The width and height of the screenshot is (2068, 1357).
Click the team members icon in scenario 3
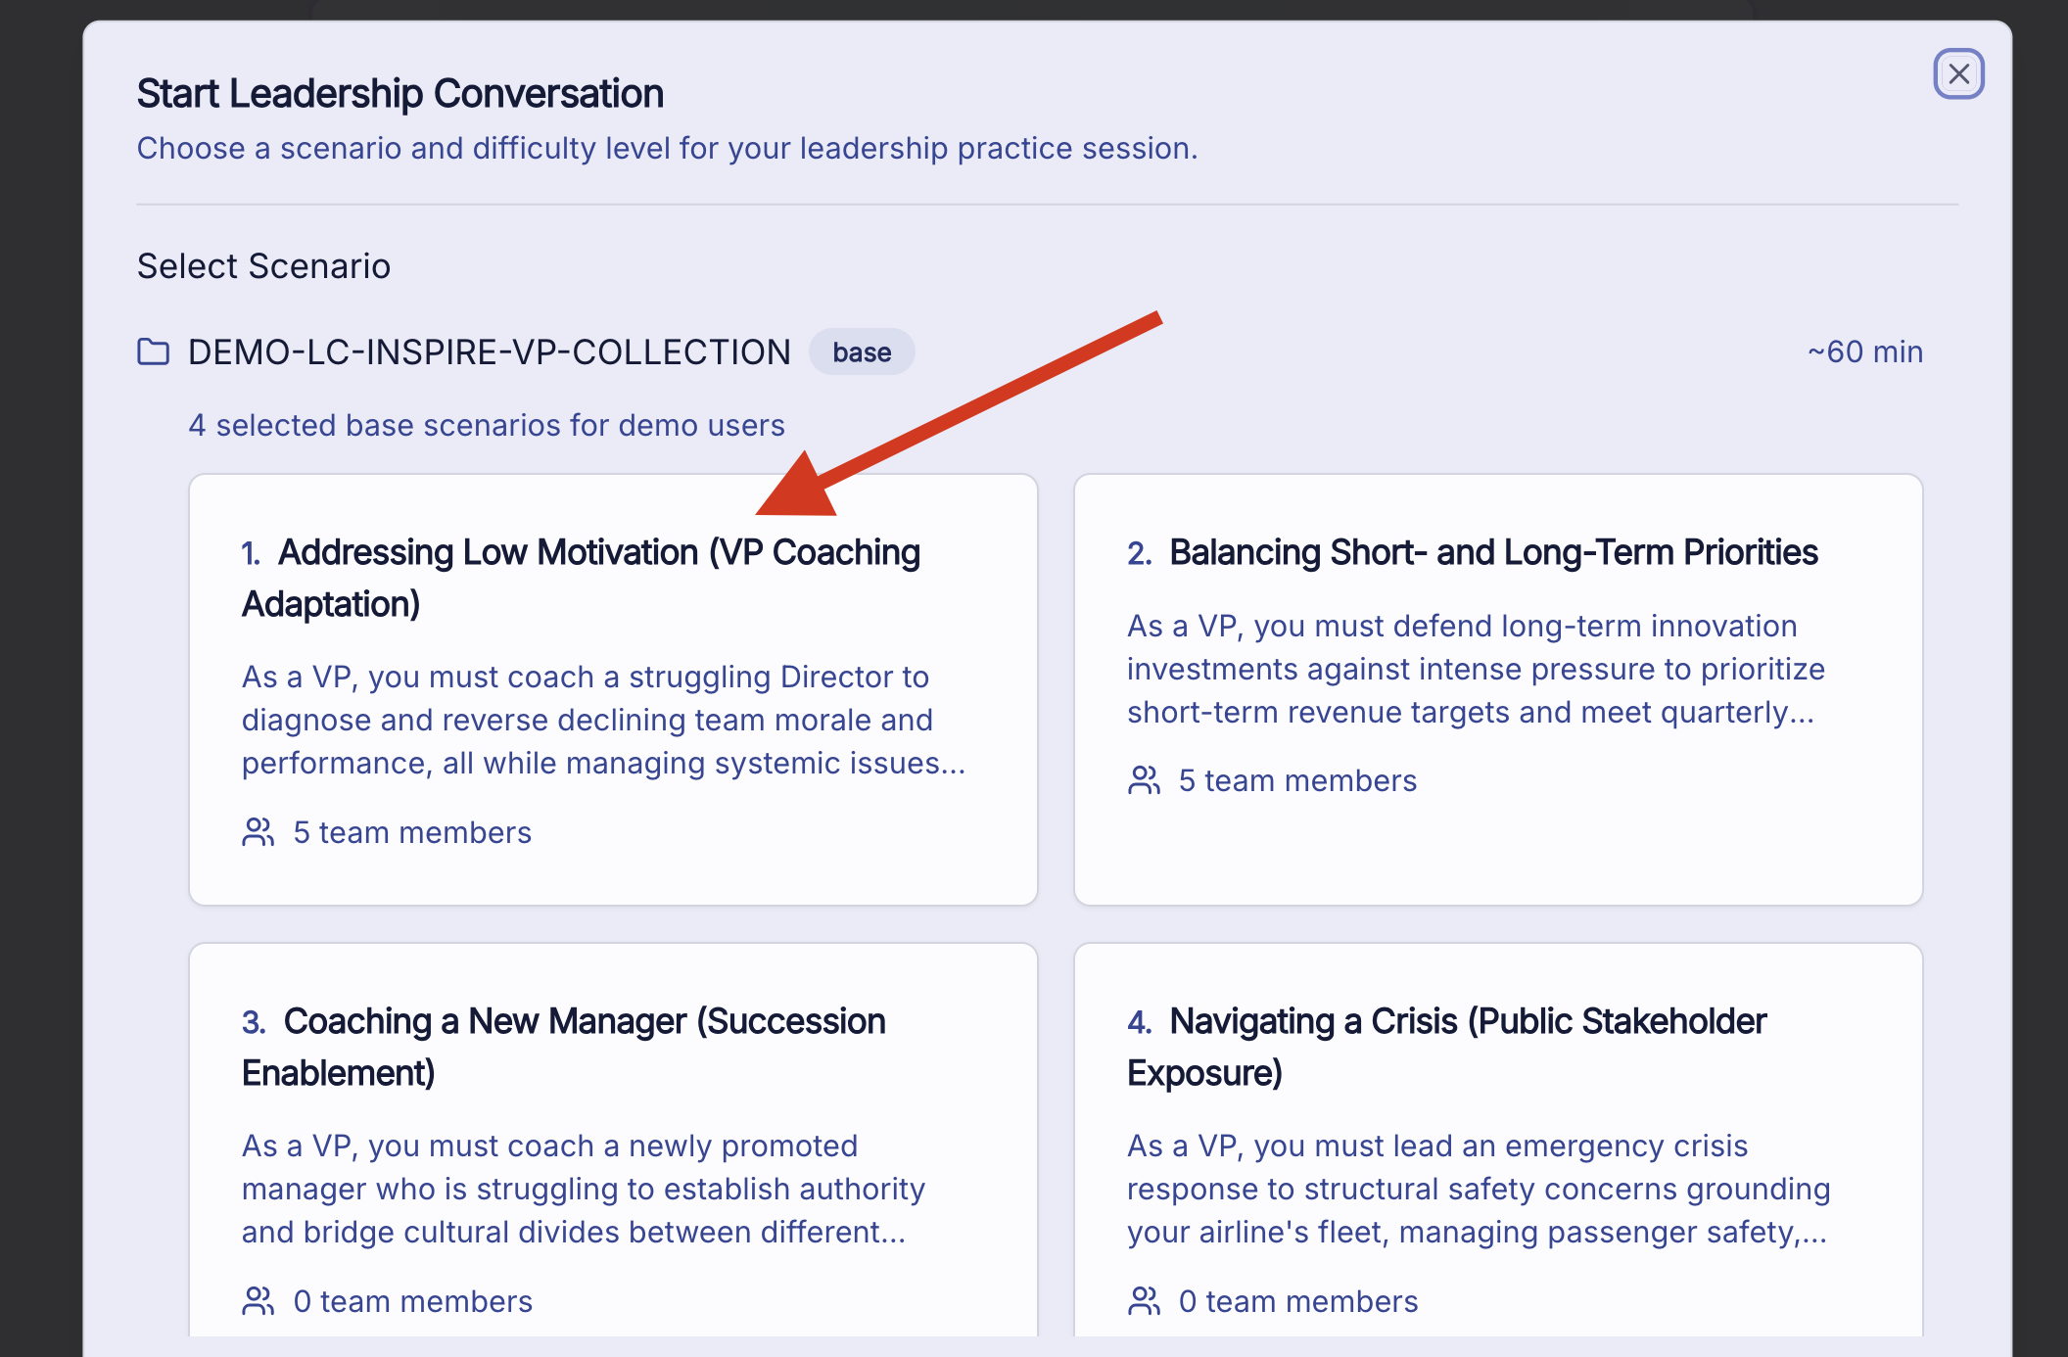pos(258,1301)
